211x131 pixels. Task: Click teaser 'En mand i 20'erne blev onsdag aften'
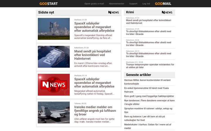click(93, 65)
